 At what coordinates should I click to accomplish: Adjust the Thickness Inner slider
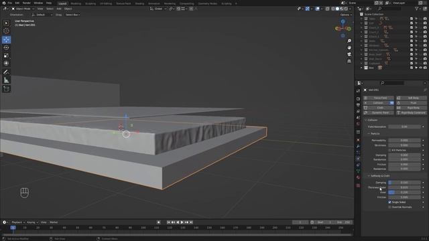point(404,192)
